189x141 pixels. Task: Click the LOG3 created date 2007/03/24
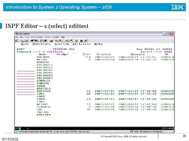(104, 99)
